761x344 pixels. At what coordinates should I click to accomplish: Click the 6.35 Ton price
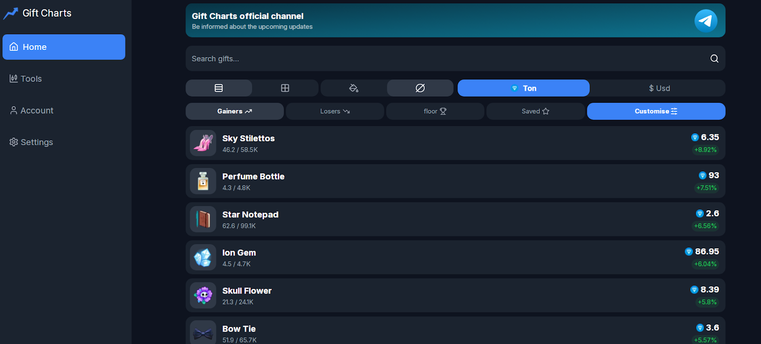(705, 138)
